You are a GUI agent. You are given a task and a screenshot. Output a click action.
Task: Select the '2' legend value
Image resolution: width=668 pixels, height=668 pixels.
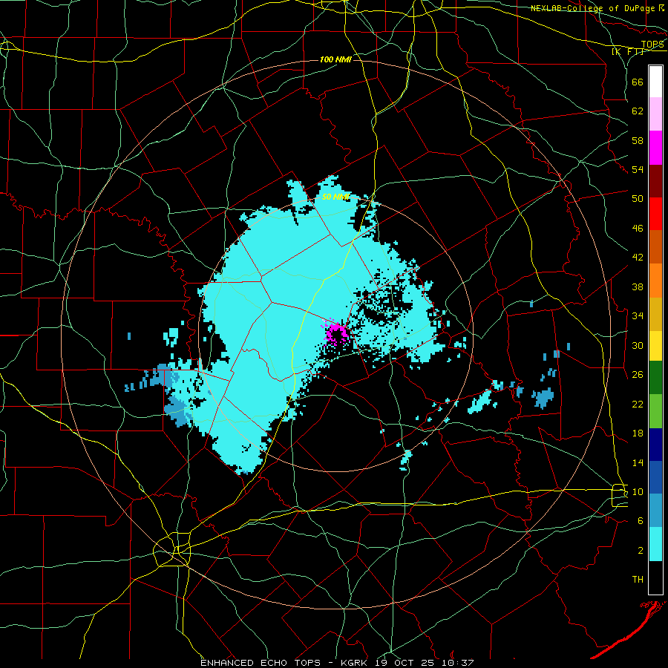point(641,551)
